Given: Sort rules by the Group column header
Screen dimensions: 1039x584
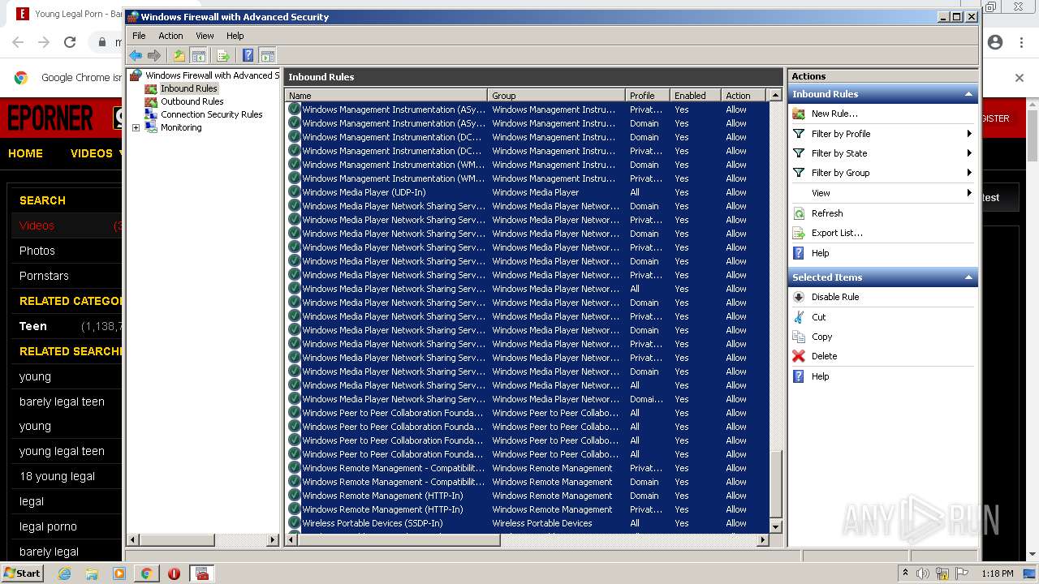Looking at the screenshot, I should [x=556, y=96].
